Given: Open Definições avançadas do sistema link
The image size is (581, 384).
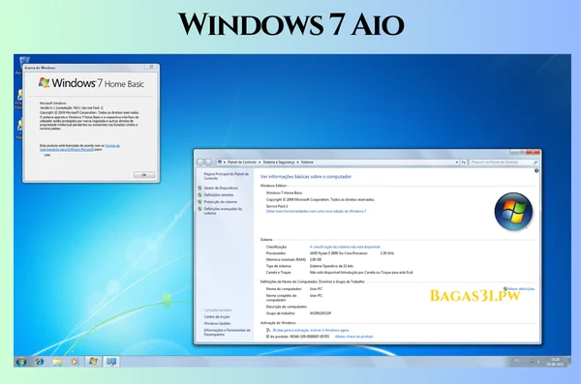Looking at the screenshot, I should point(223,211).
